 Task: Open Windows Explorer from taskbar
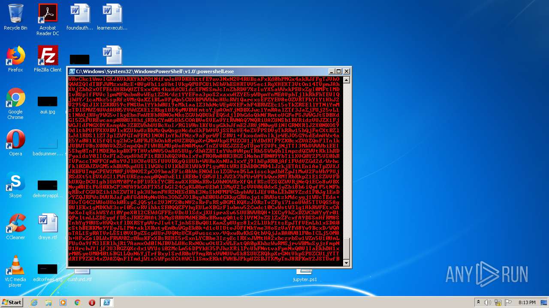48,302
